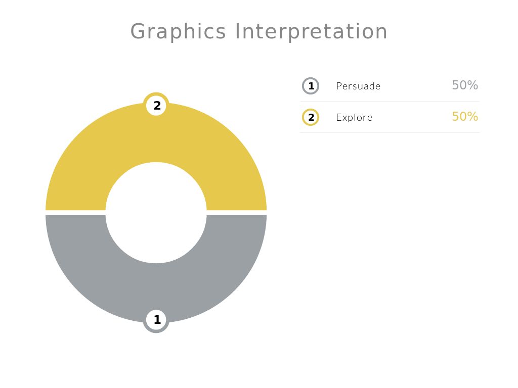The width and height of the screenshot is (518, 388).
Task: Click the white gap left of the donut hole
Action: 76,213
